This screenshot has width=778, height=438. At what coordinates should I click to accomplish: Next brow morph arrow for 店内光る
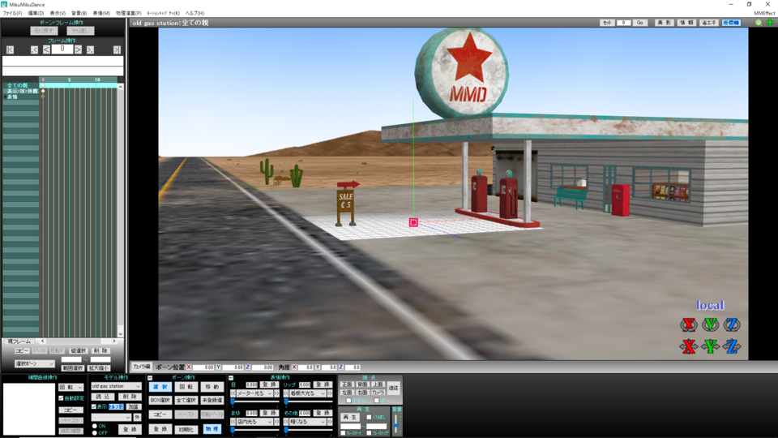click(276, 422)
